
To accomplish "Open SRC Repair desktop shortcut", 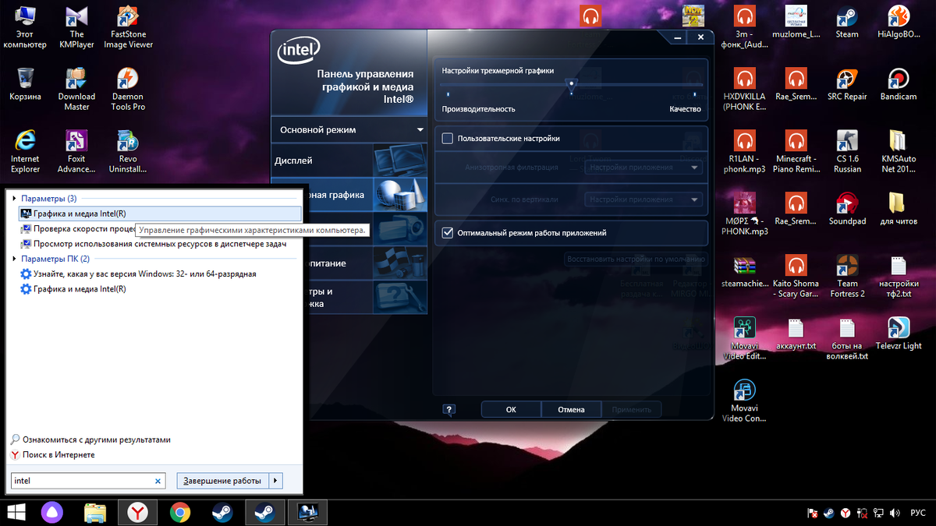I will [847, 85].
